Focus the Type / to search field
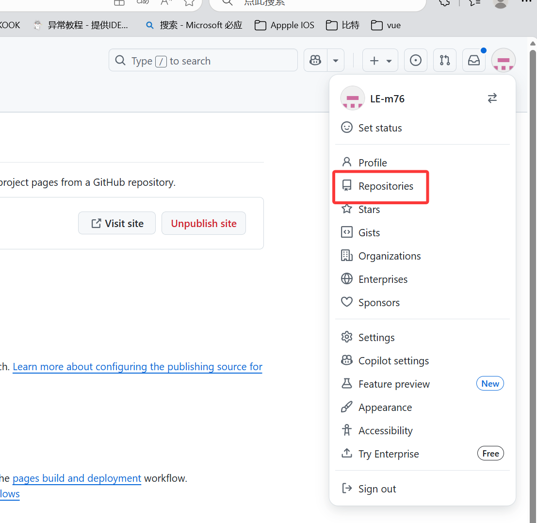 [204, 61]
